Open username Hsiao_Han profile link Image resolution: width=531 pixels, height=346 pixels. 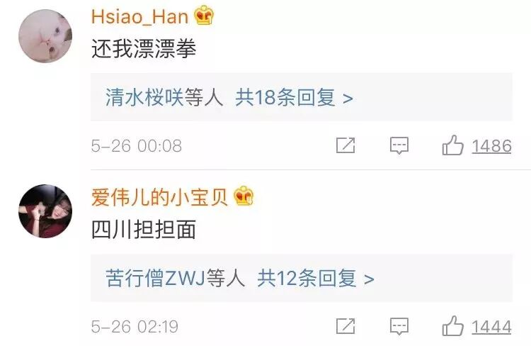pos(139,16)
